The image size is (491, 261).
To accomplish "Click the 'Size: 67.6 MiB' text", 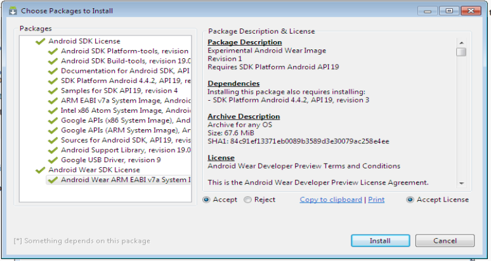I will 231,133.
